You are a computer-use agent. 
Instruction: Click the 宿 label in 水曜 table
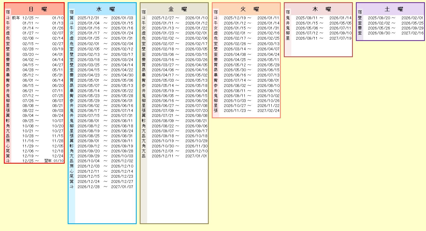(72, 12)
